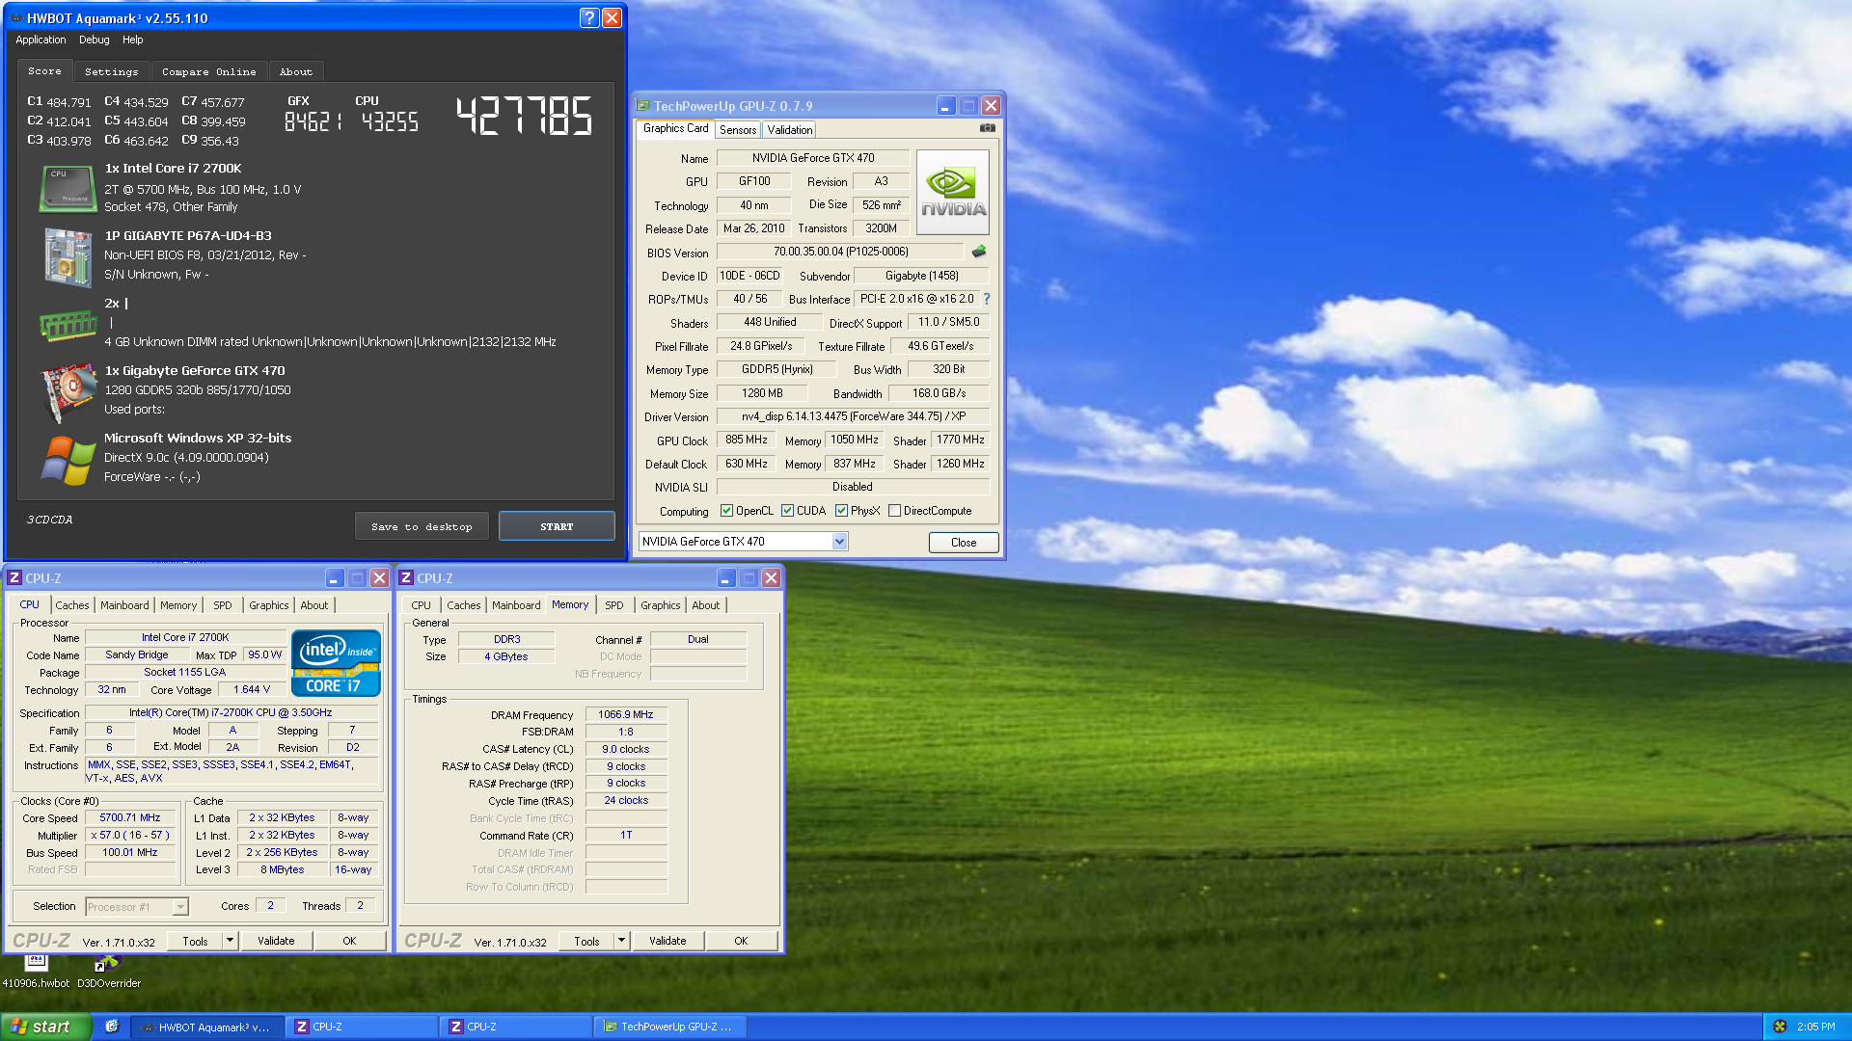The image size is (1852, 1041).
Task: Open the D3DOverrider desktop shortcut
Action: click(108, 971)
